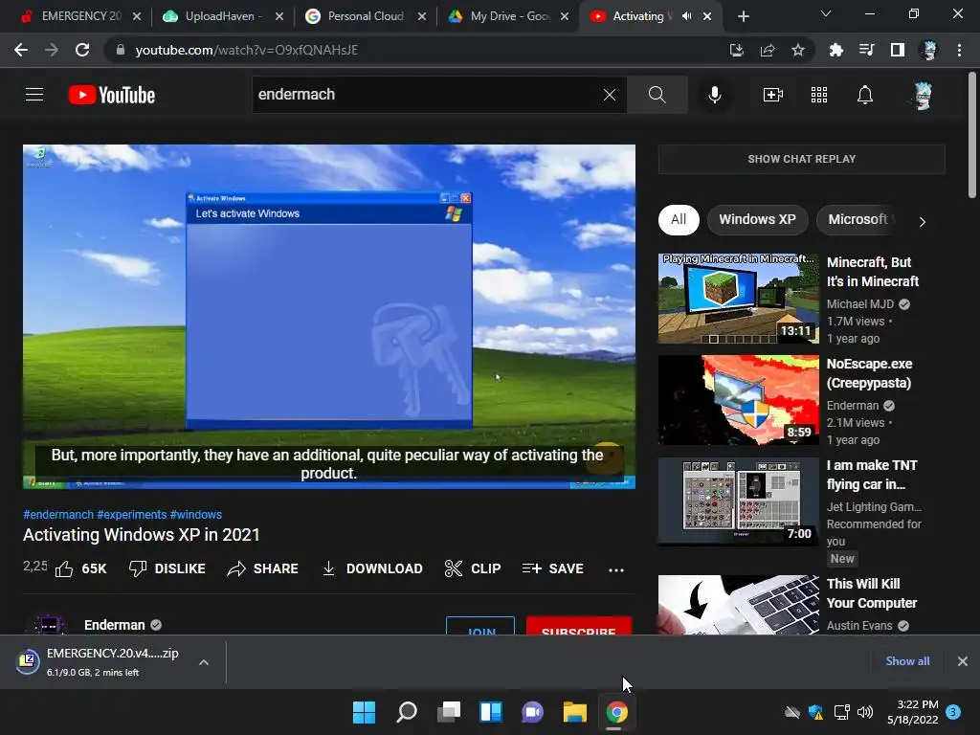Open the This Will Kill Your Computer thumbnail
Viewport: 980px width, 735px height.
[738, 605]
